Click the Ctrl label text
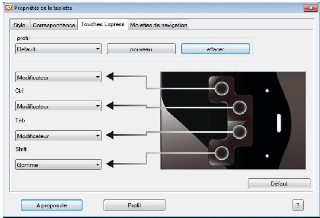Image resolution: width=320 pixels, height=218 pixels. pyautogui.click(x=19, y=90)
